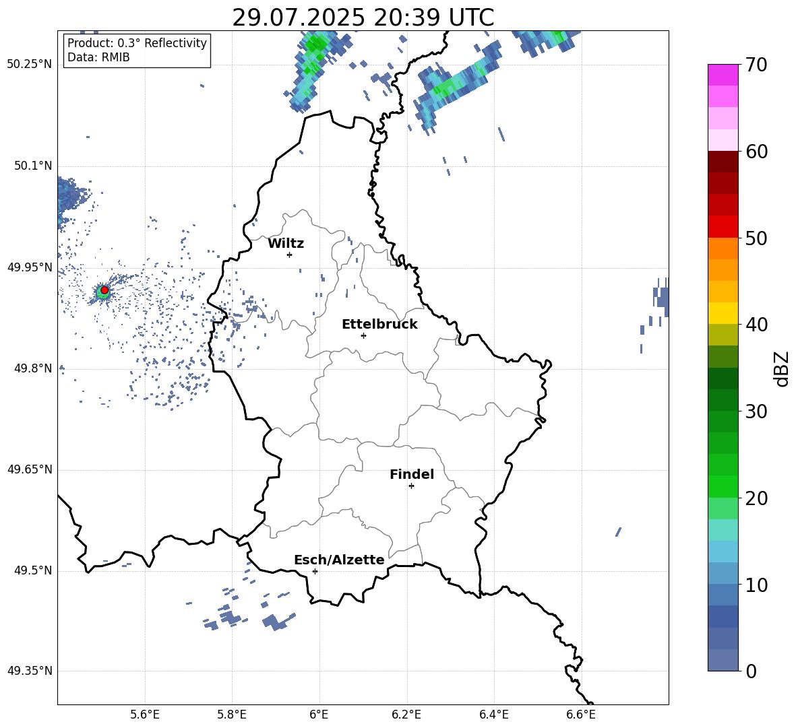The image size is (798, 728).
Task: Click the yellow colorbar segment above 40
Action: 723,313
